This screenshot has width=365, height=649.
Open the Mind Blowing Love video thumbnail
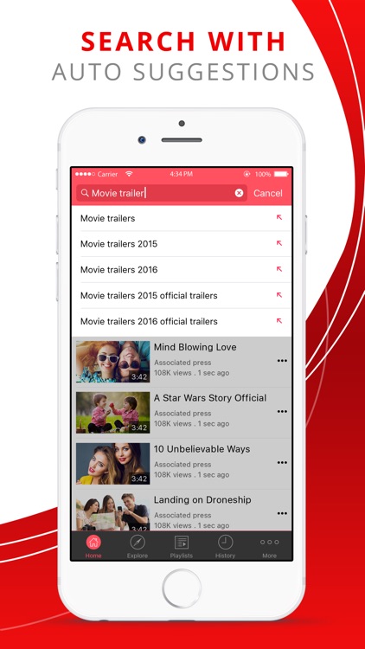click(113, 362)
